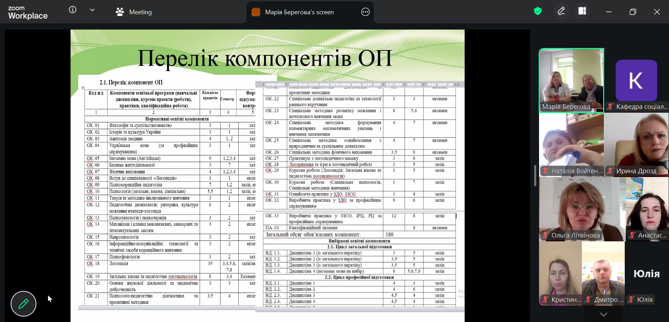Open the annotate pencil tool in the title bar
The width and height of the screenshot is (669, 322).
[561, 11]
